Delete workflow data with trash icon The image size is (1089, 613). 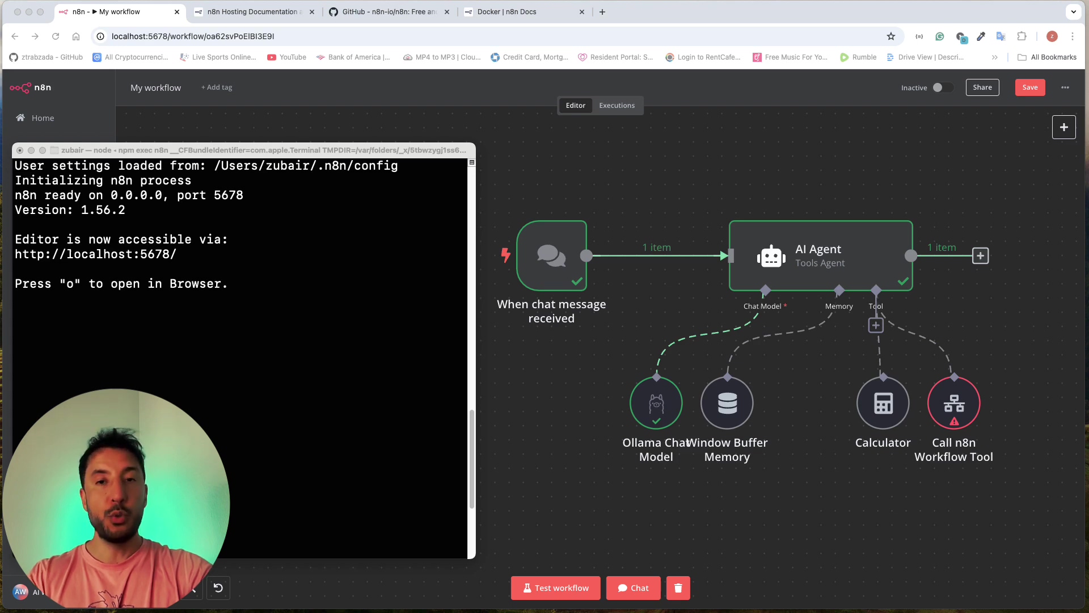point(678,588)
